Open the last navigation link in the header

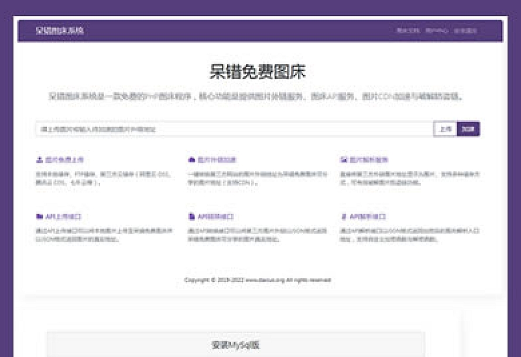point(465,31)
